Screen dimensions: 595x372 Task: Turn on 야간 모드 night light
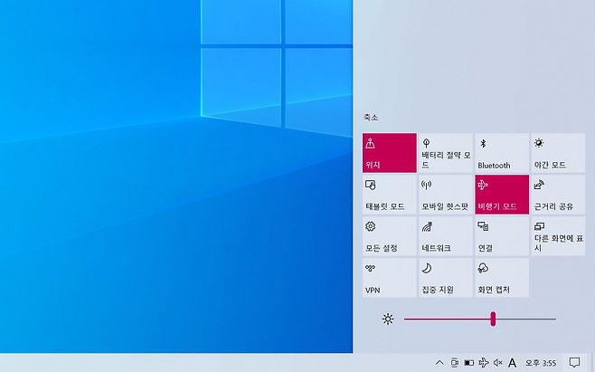point(557,152)
